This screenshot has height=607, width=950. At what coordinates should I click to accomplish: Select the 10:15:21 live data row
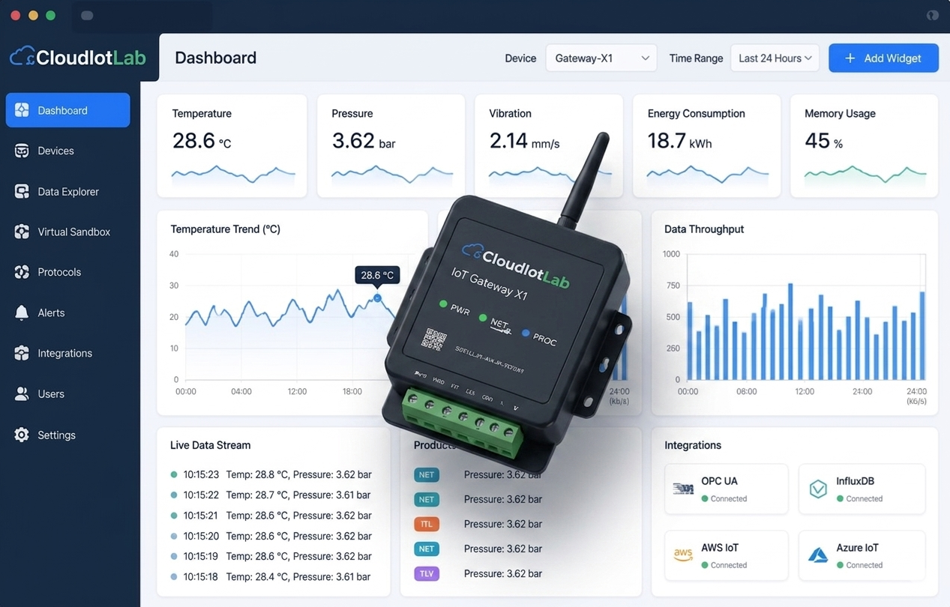coord(271,516)
